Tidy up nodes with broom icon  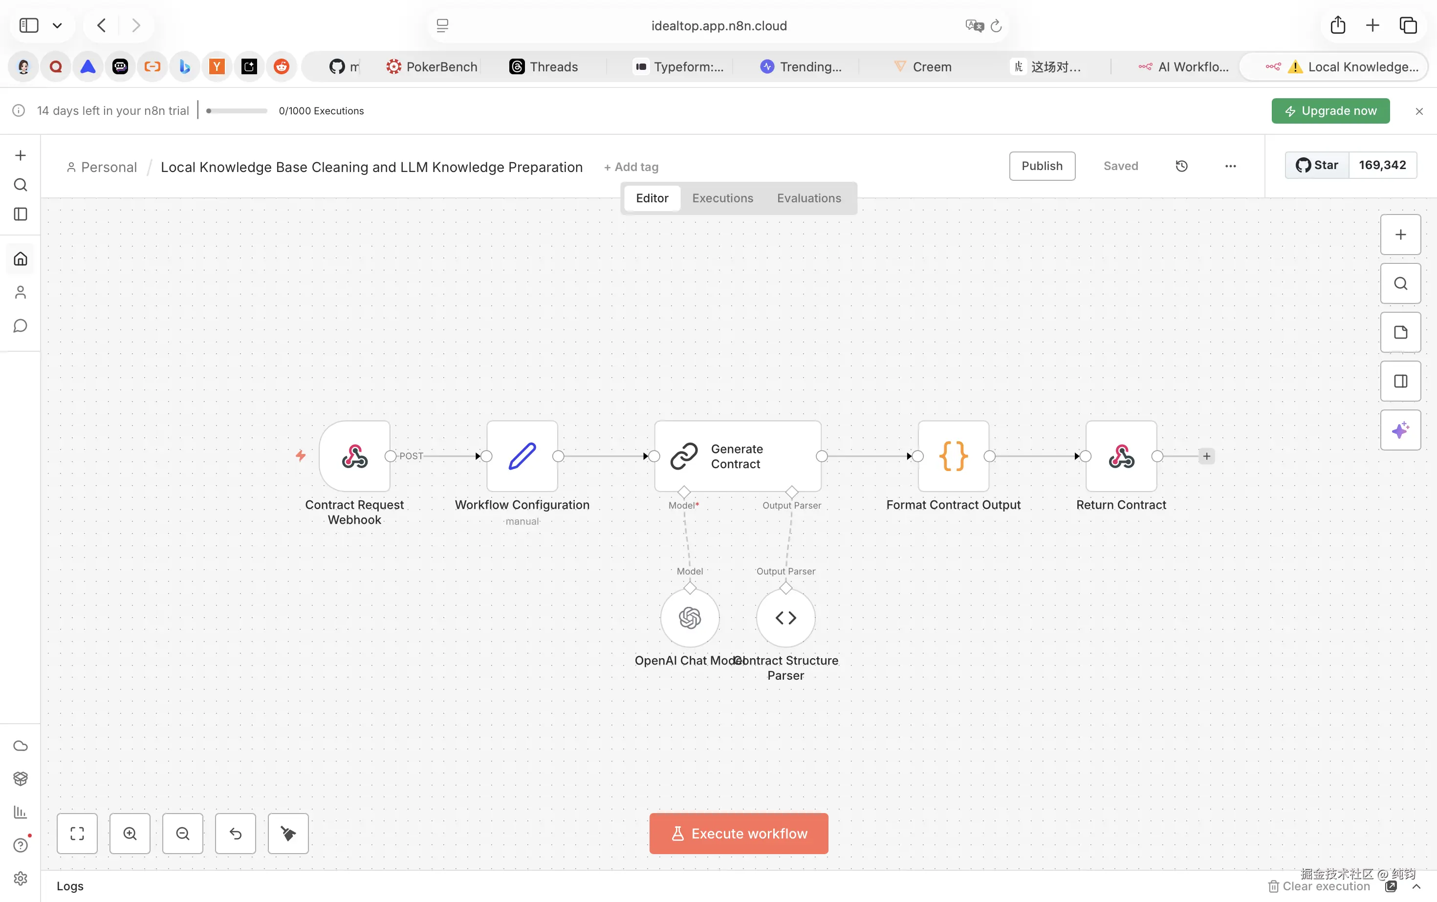287,834
